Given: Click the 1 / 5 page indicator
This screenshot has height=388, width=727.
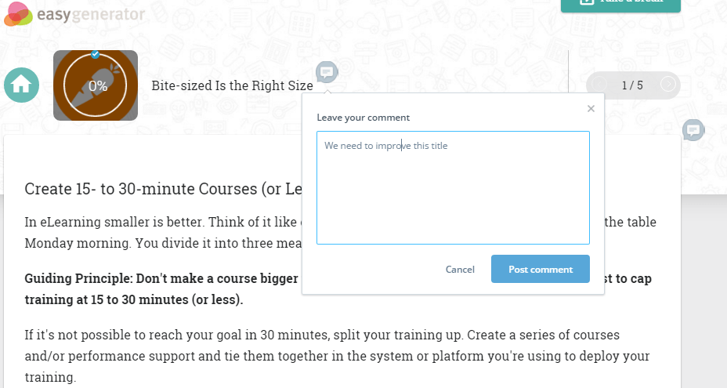Looking at the screenshot, I should 632,85.
